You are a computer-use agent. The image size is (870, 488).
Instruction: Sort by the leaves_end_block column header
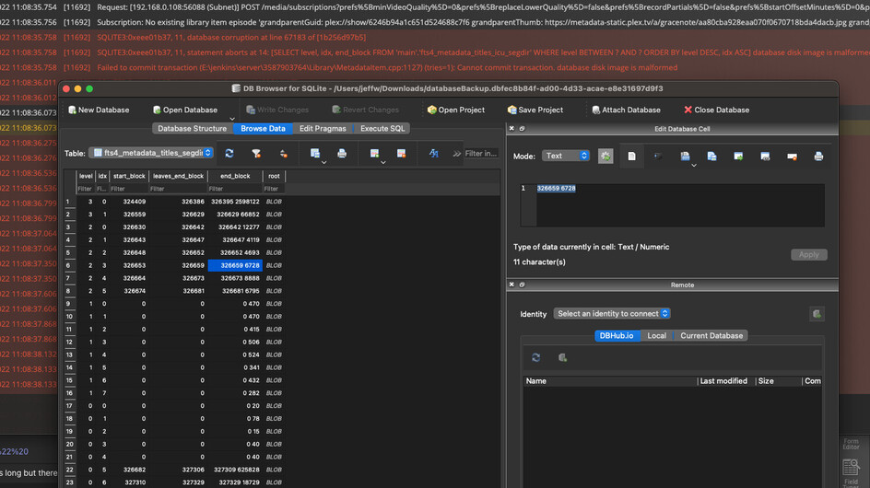coord(178,176)
